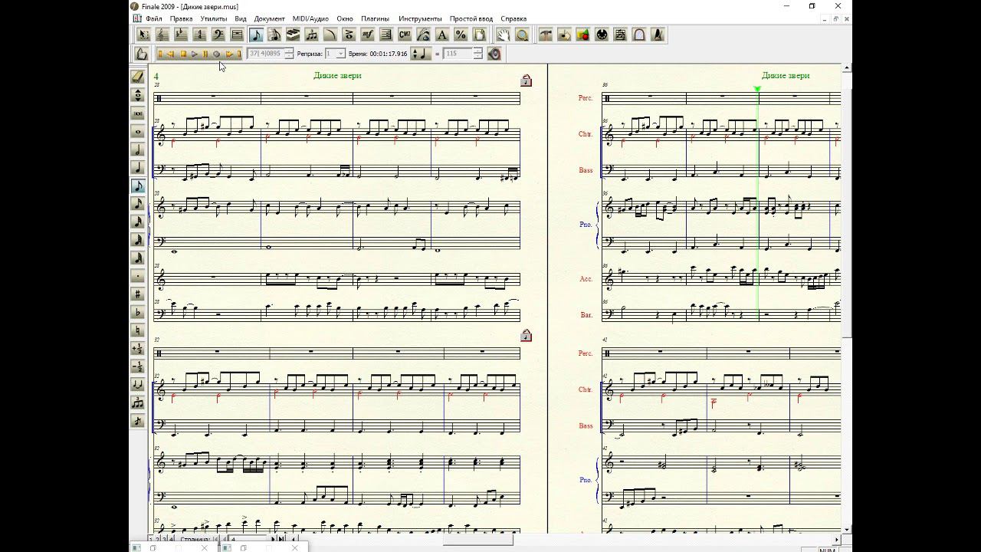The image size is (981, 552).
Task: Pause playback with the pause button
Action: tap(205, 54)
